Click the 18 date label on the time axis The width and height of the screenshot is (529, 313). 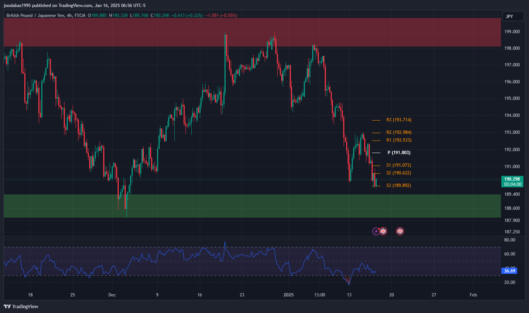[30, 295]
